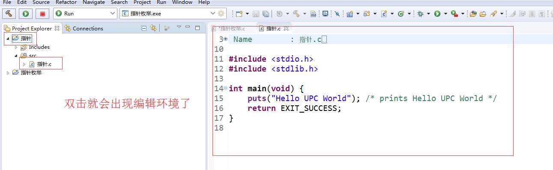Click the binary 010 toolbar icon
This screenshot has height=170, width=553.
(x=314, y=14)
